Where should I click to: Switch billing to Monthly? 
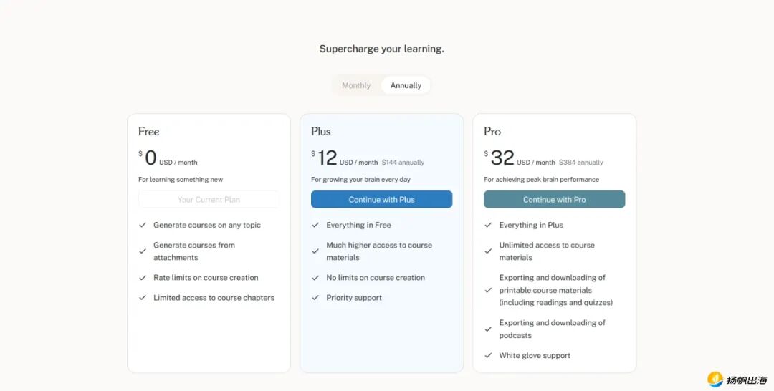coord(356,86)
